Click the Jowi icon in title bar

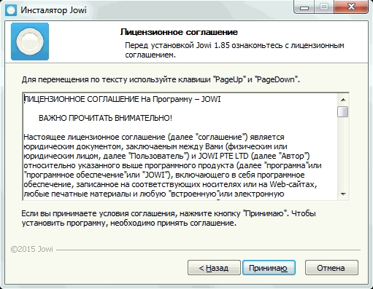pyautogui.click(x=11, y=10)
